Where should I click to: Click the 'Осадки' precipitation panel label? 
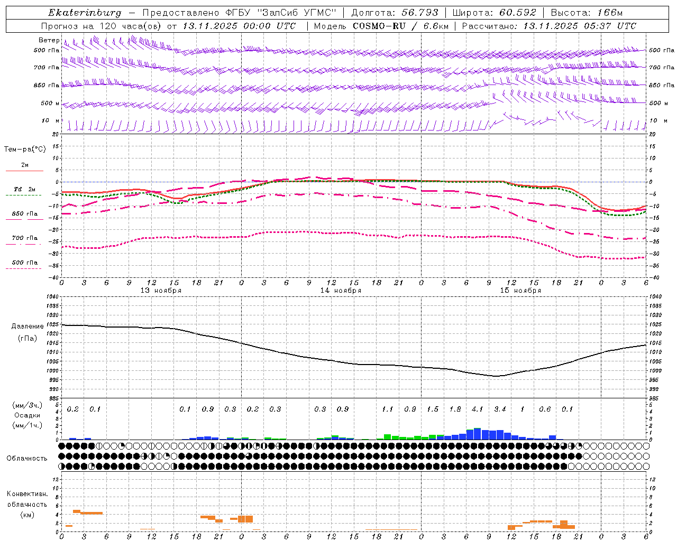coord(28,415)
